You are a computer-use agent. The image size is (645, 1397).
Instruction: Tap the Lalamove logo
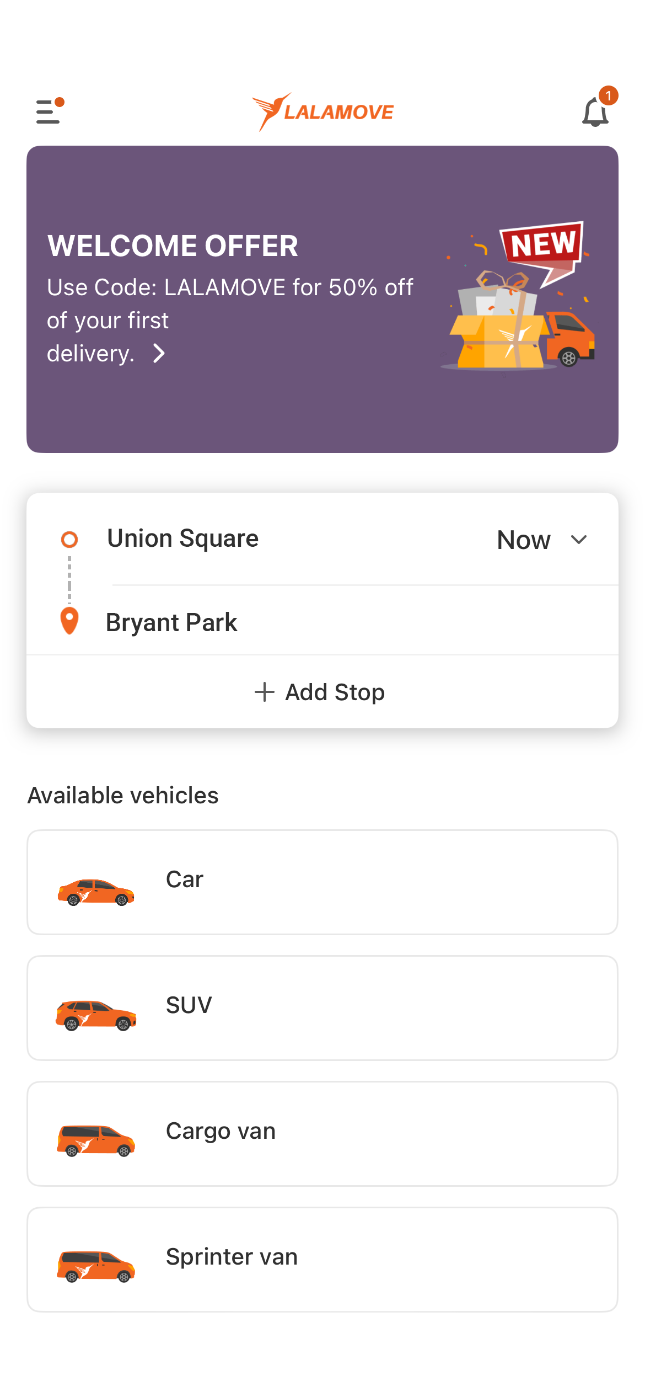(322, 112)
